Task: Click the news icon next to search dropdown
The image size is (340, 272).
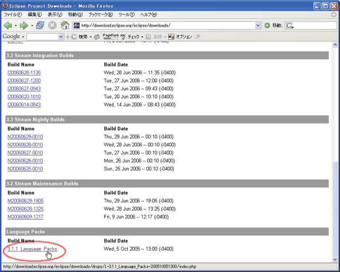Action: (97, 37)
